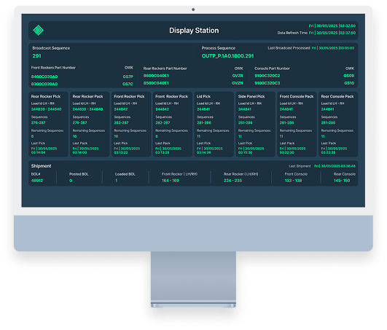Click Rear Rocker Pick remaining sequences 0
The width and height of the screenshot is (387, 330).
click(32, 136)
